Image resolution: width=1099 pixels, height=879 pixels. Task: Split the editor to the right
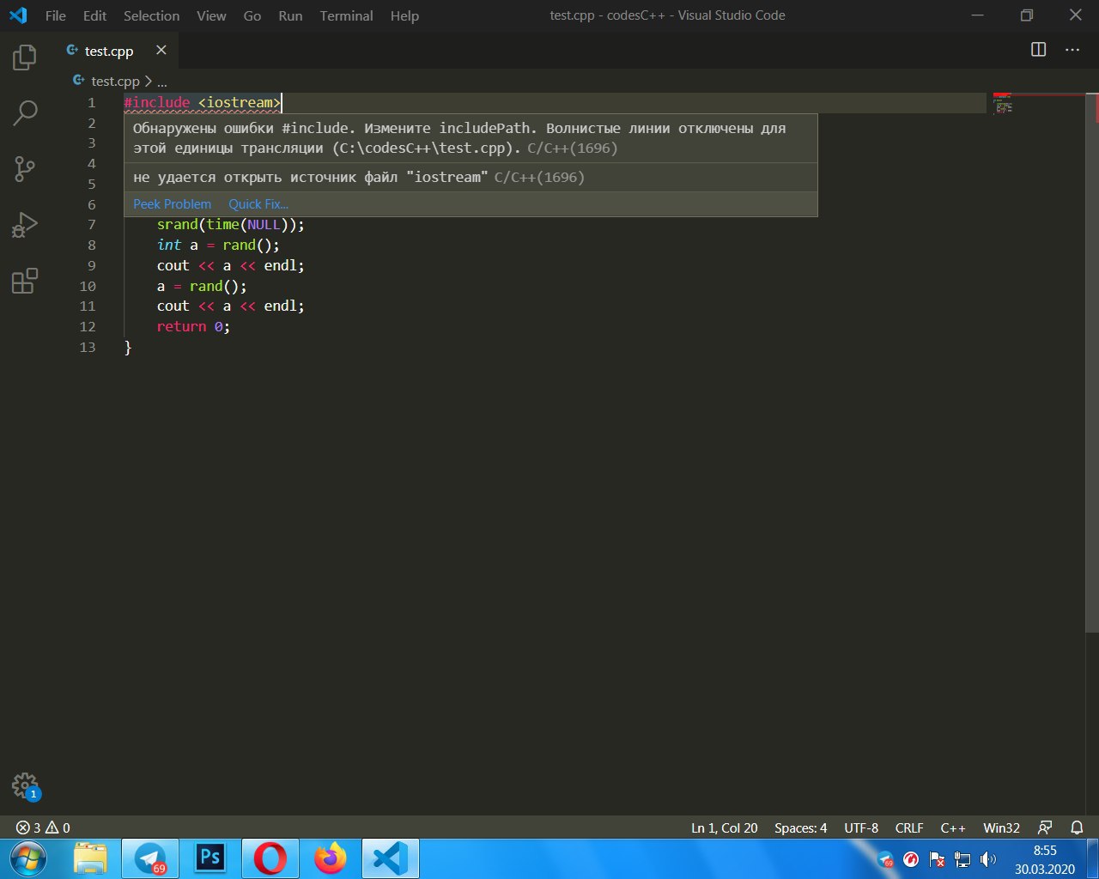click(1038, 50)
